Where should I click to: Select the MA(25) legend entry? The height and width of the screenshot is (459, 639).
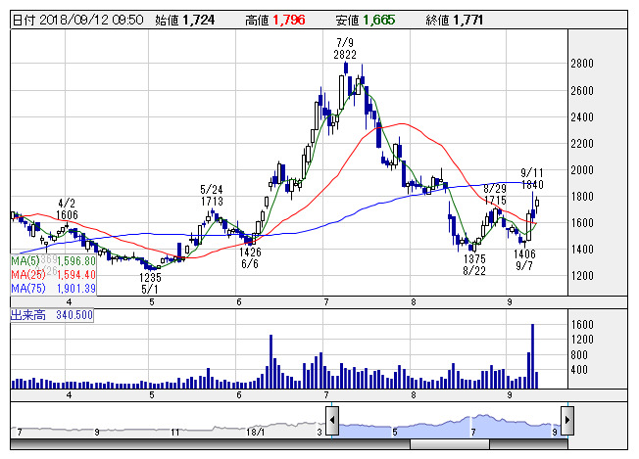pyautogui.click(x=53, y=274)
